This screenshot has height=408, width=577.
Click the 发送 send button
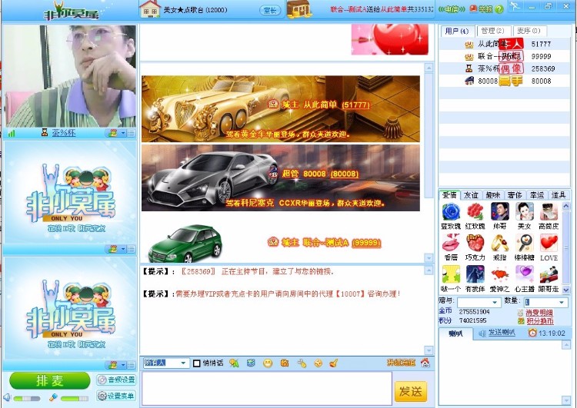(x=410, y=391)
